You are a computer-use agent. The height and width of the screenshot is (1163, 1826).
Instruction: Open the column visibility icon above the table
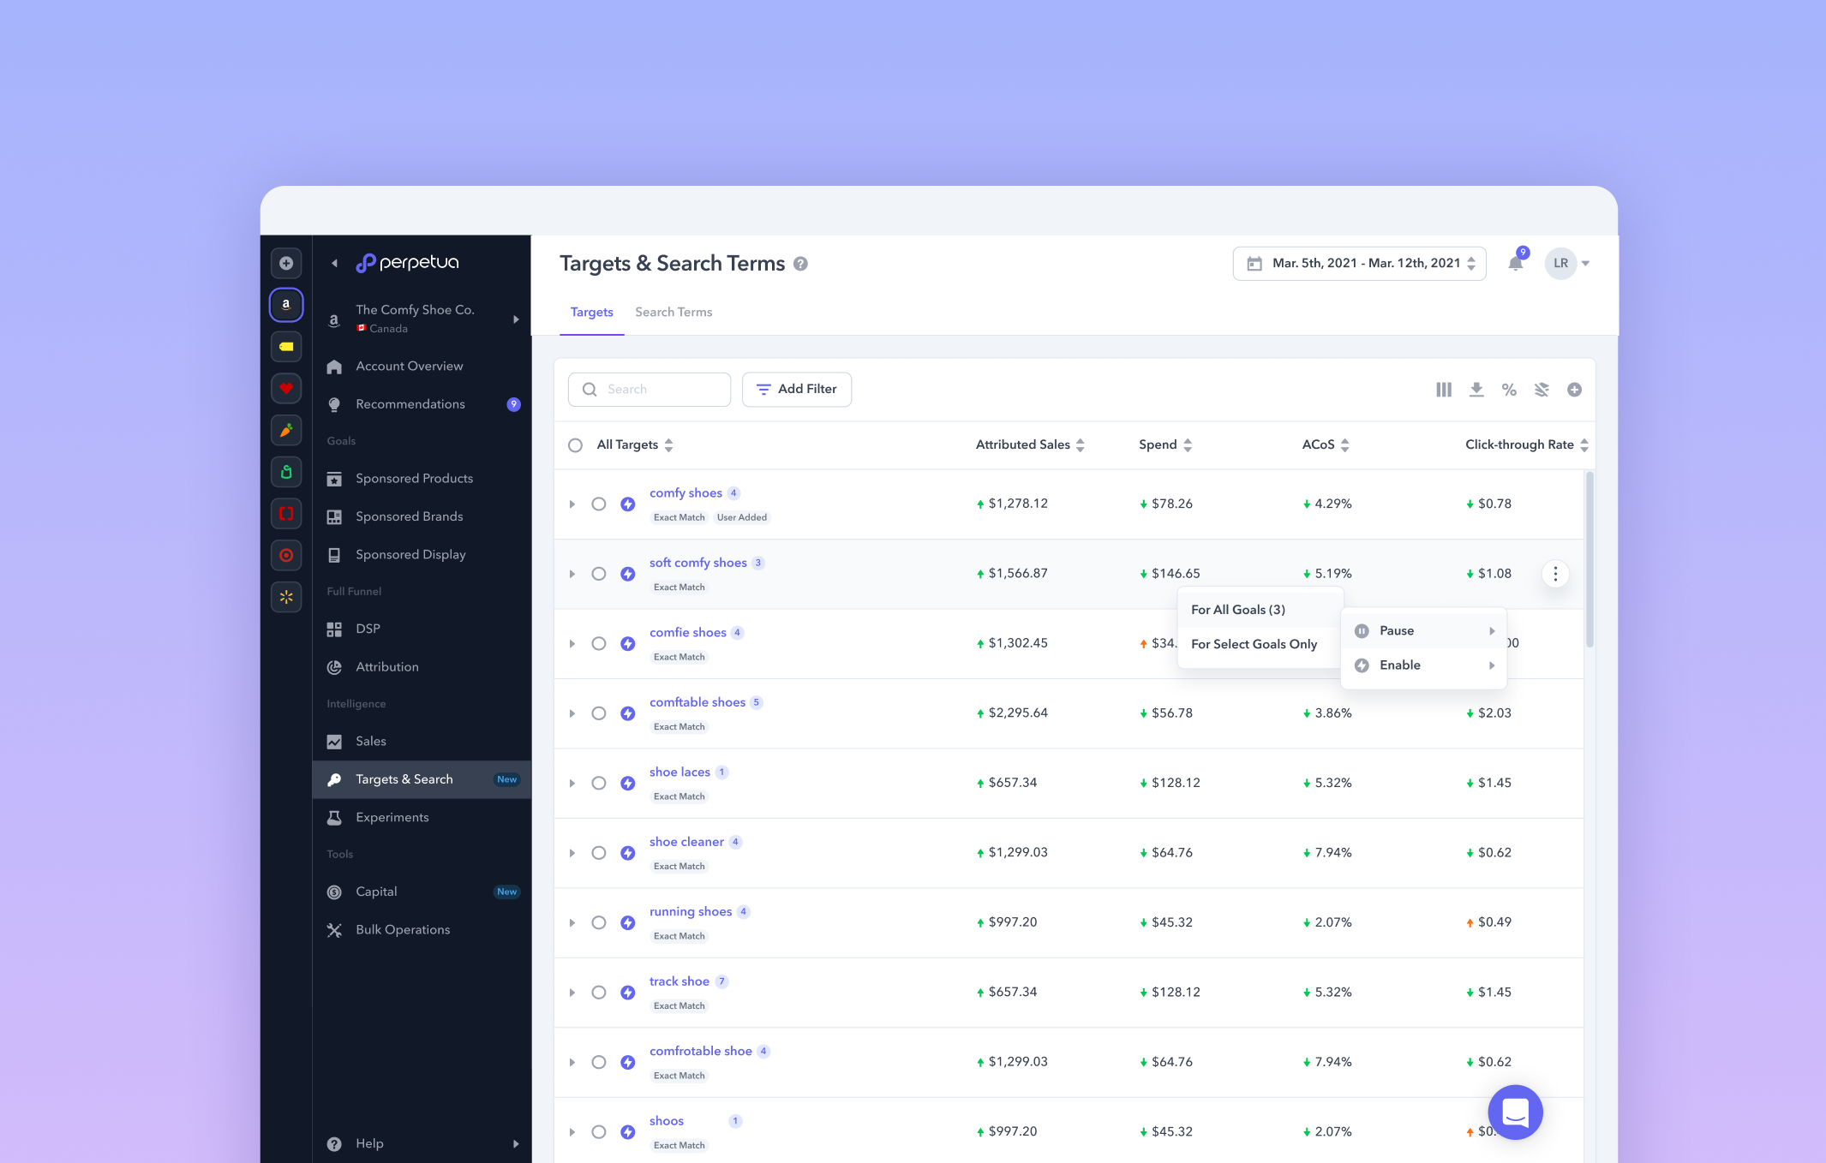tap(1444, 389)
